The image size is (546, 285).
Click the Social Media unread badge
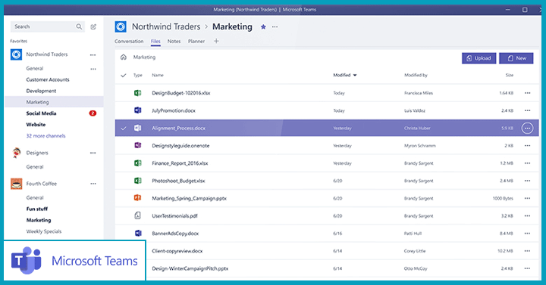coord(93,113)
